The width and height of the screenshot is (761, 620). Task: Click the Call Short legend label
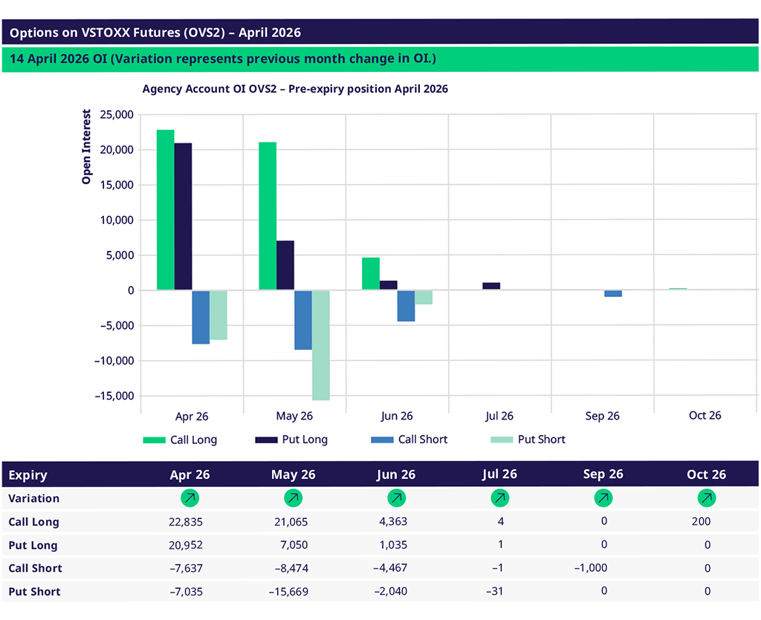423,439
